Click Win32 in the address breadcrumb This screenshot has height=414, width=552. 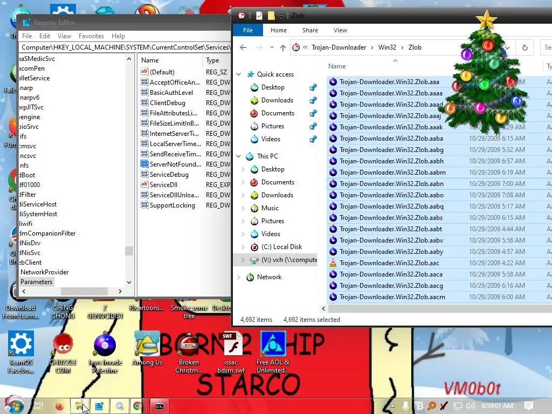[x=387, y=47]
